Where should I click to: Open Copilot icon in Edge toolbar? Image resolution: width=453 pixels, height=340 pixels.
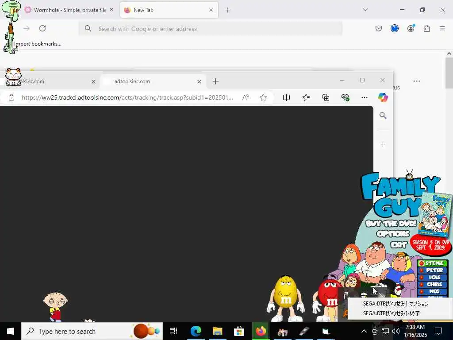click(383, 97)
